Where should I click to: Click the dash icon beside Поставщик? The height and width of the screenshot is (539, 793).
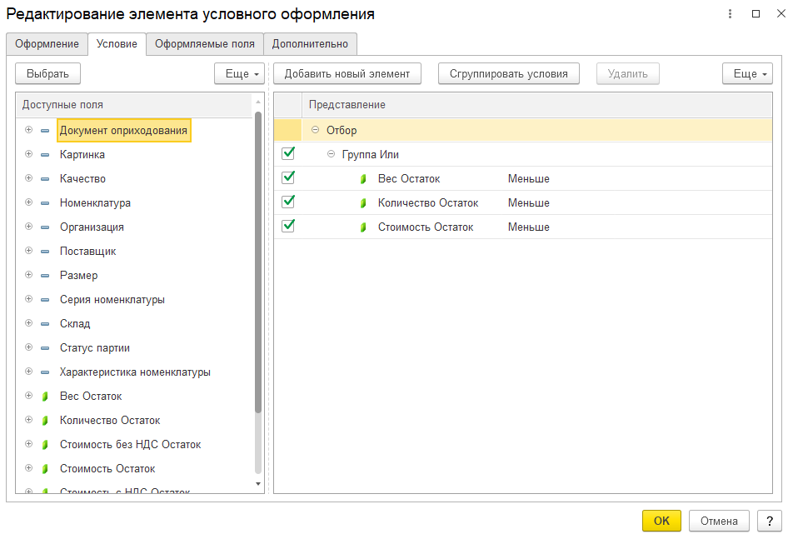(x=45, y=252)
